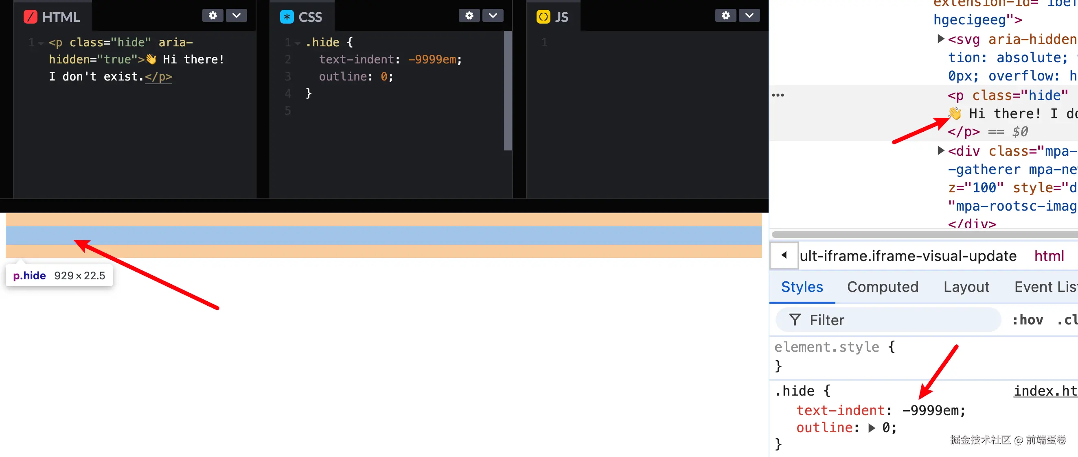Open the HTML panel chevron dropdown
1078x457 pixels.
[x=237, y=16]
